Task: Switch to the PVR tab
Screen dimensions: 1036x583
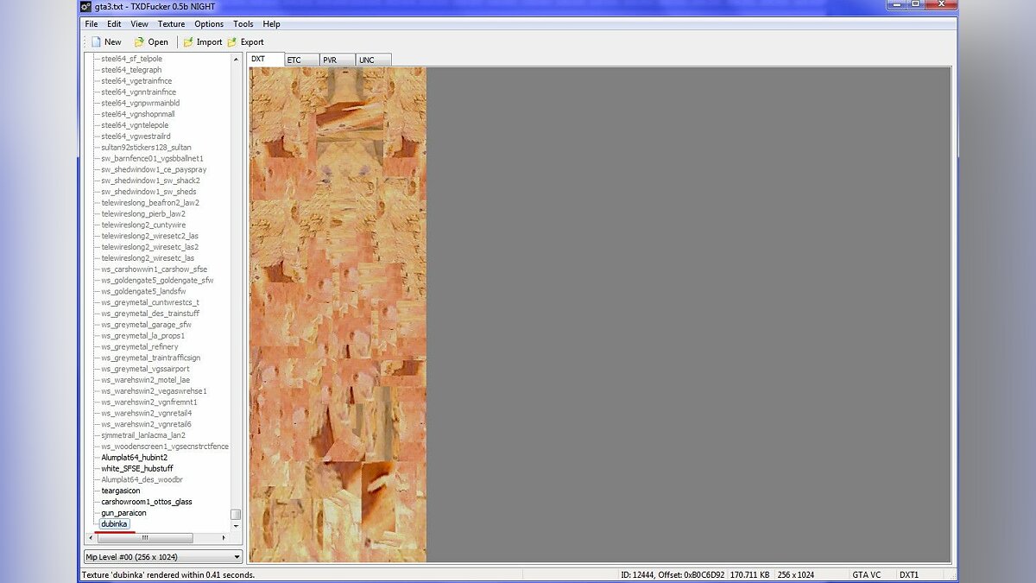Action: [330, 60]
